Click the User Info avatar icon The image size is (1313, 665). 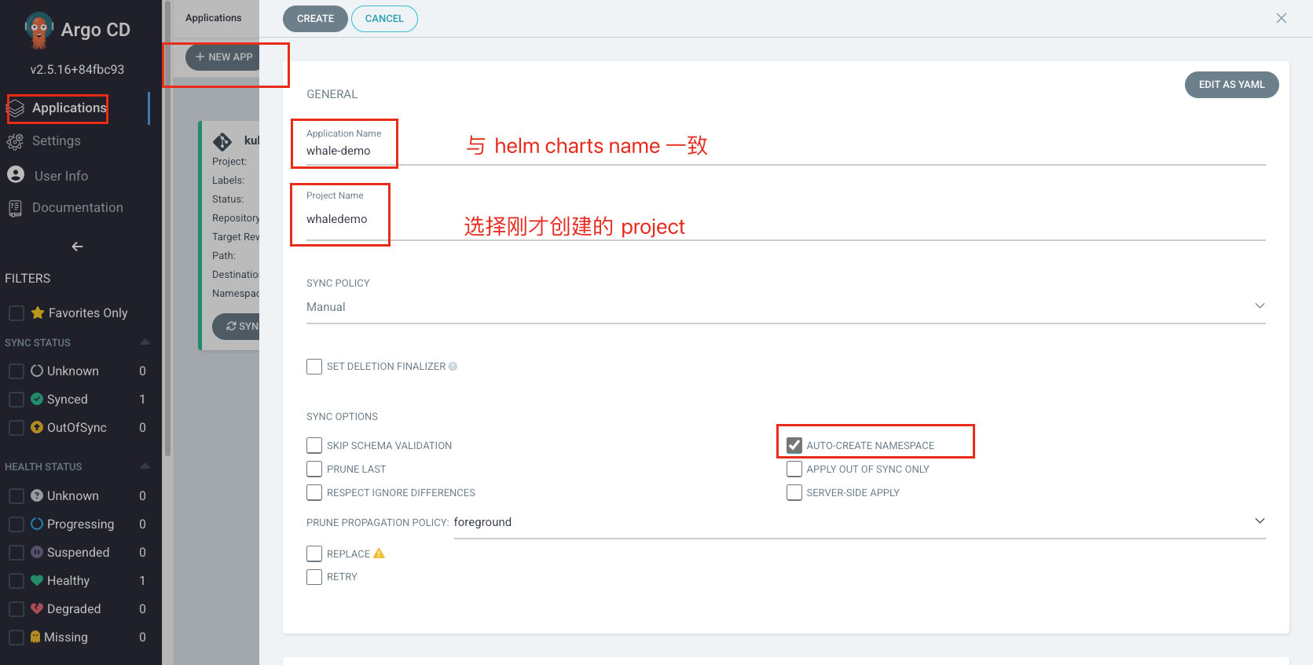click(x=16, y=174)
